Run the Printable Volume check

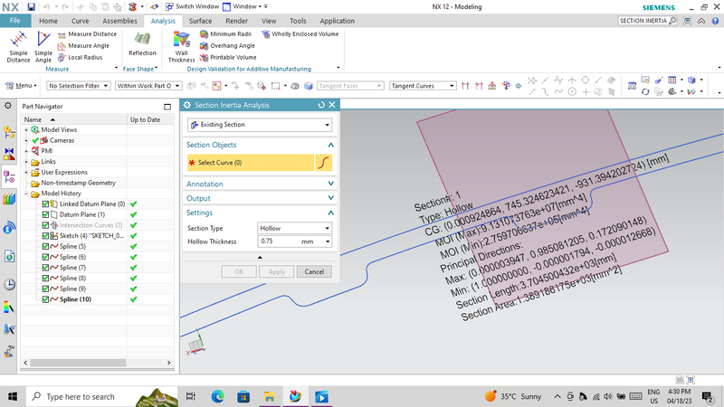[228, 57]
